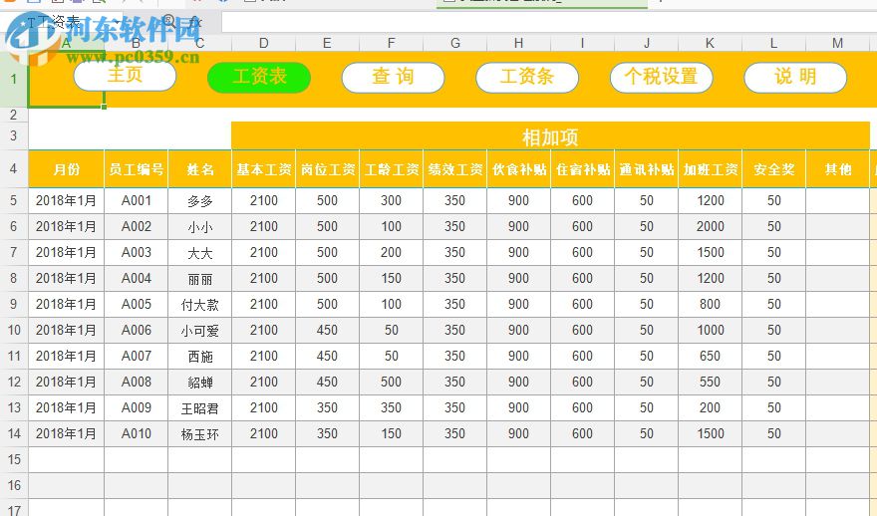This screenshot has width=877, height=516.
Task: Select row 14 header
Action: tap(13, 434)
